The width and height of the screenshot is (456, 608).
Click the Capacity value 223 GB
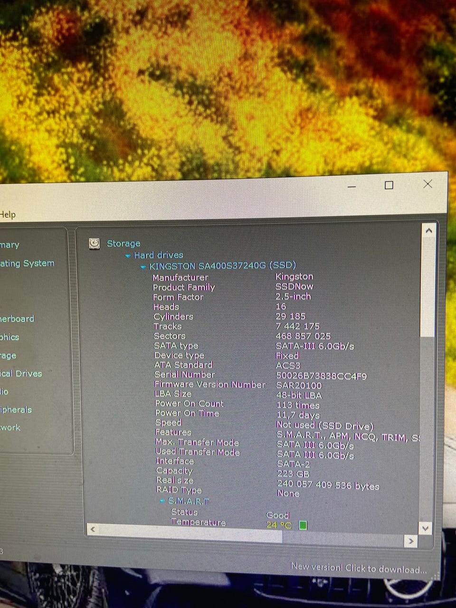point(294,474)
